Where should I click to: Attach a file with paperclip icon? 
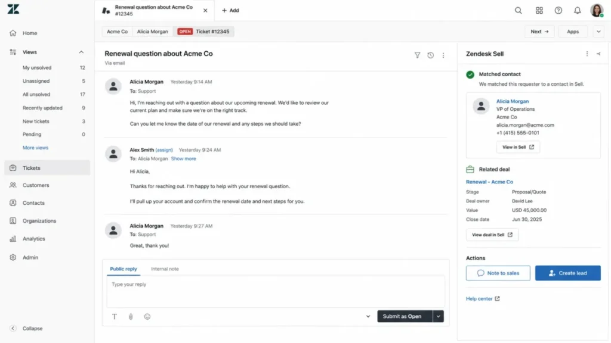tap(131, 317)
